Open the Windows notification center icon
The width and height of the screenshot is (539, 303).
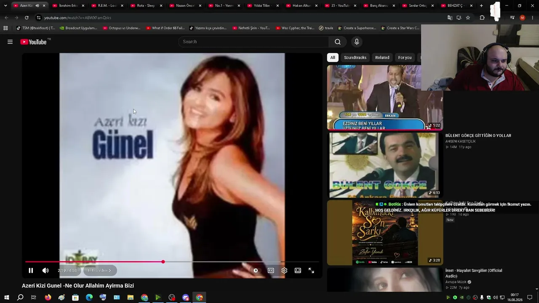[530, 298]
